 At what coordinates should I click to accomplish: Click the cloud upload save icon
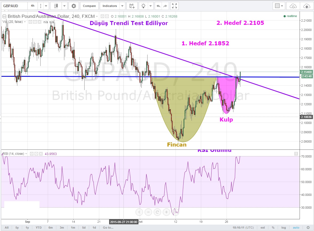pos(307,6)
